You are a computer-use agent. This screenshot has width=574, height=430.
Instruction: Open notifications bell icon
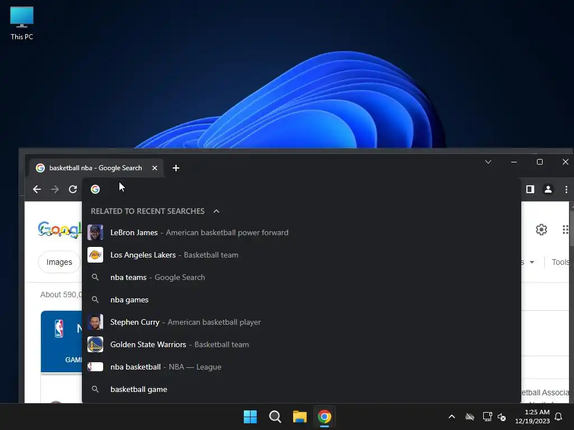pos(559,417)
